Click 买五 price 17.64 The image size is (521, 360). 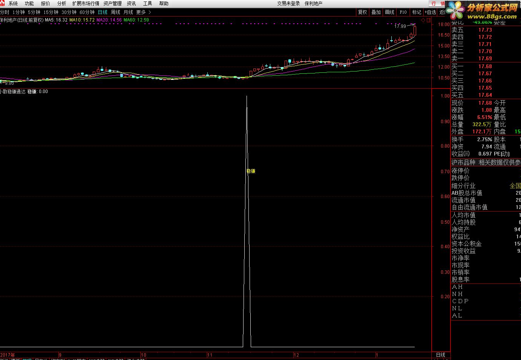pyautogui.click(x=485, y=95)
